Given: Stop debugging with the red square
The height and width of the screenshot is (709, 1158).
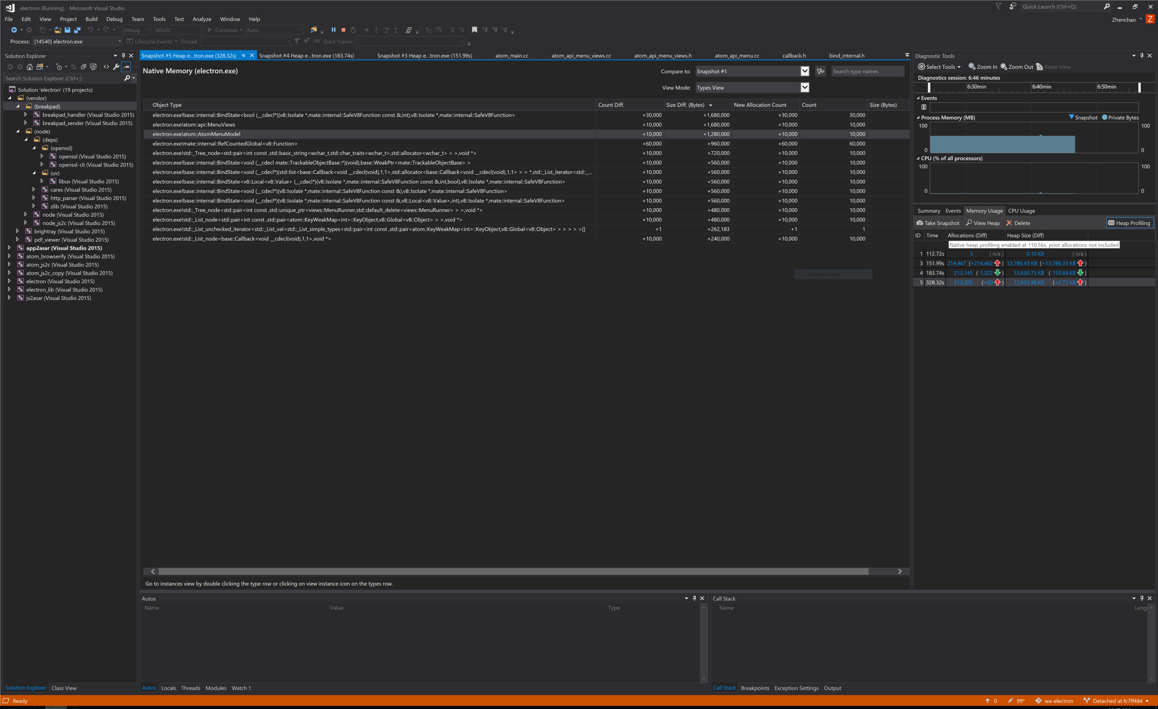Looking at the screenshot, I should click(343, 30).
